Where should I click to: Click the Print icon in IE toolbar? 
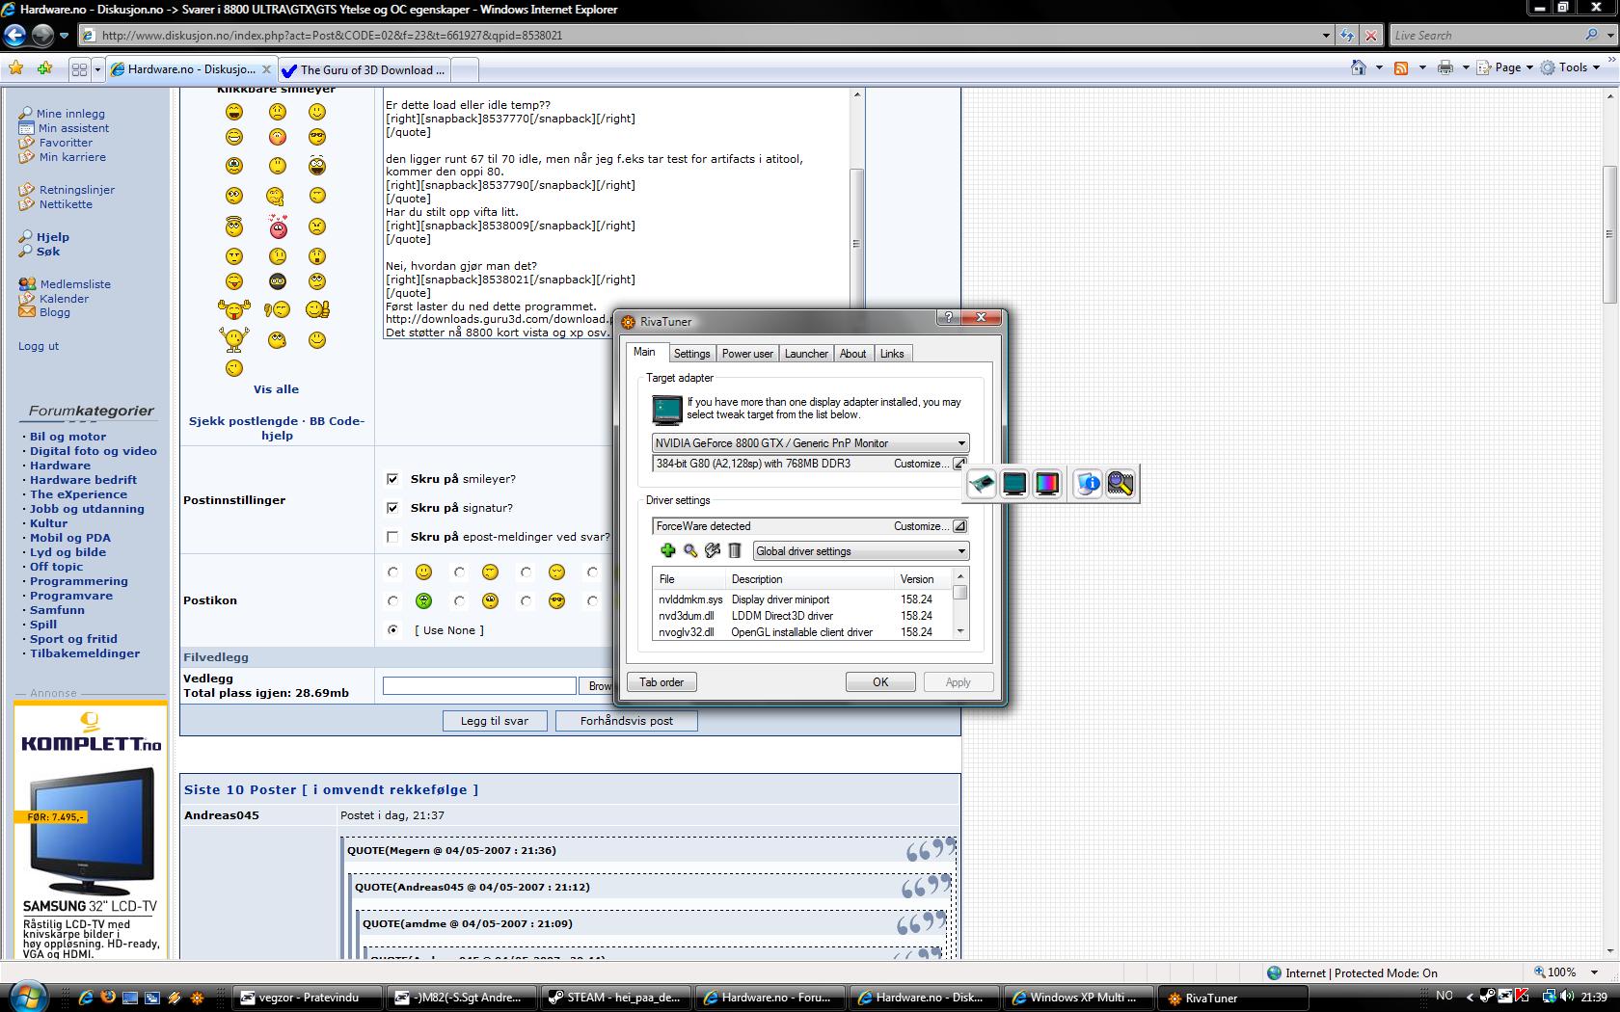[x=1445, y=67]
